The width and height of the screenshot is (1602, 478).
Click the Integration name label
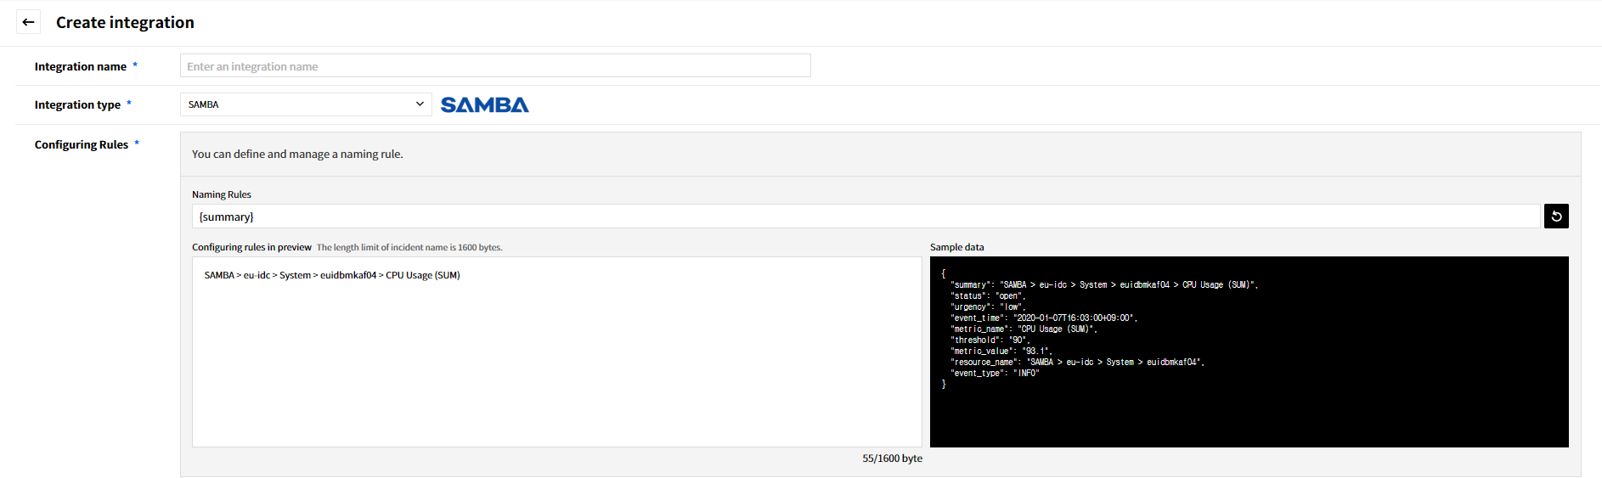coord(80,67)
